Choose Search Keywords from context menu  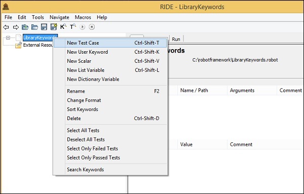tap(110, 170)
